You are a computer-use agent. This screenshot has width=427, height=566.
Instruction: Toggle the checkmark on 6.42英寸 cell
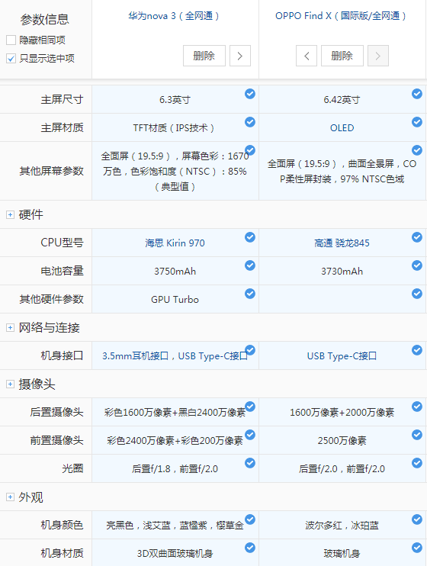pos(417,94)
